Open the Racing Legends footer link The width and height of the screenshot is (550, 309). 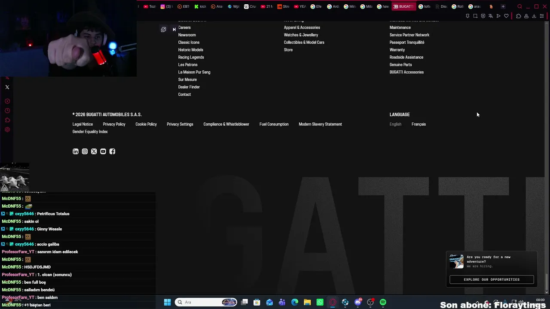(191, 58)
